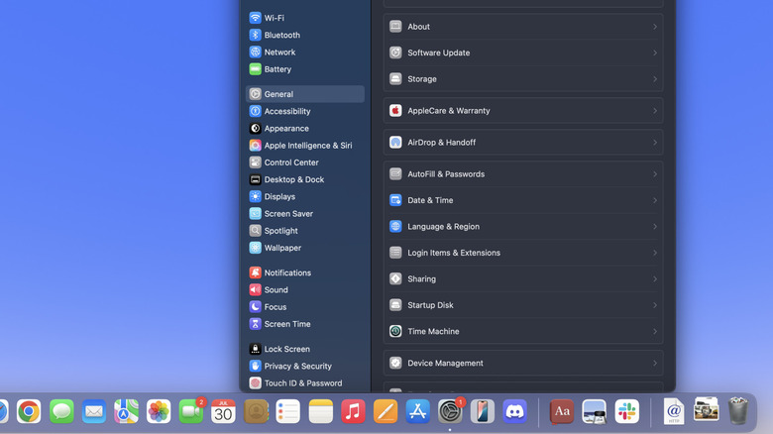Open Network preferences in the sidebar

click(x=304, y=53)
